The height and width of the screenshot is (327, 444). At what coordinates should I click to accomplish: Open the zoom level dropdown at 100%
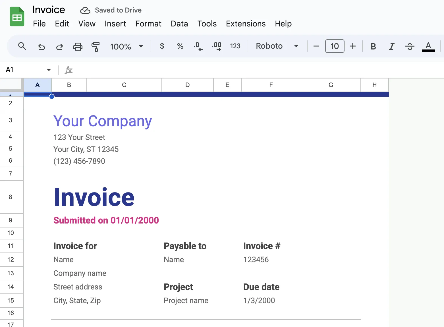click(126, 46)
